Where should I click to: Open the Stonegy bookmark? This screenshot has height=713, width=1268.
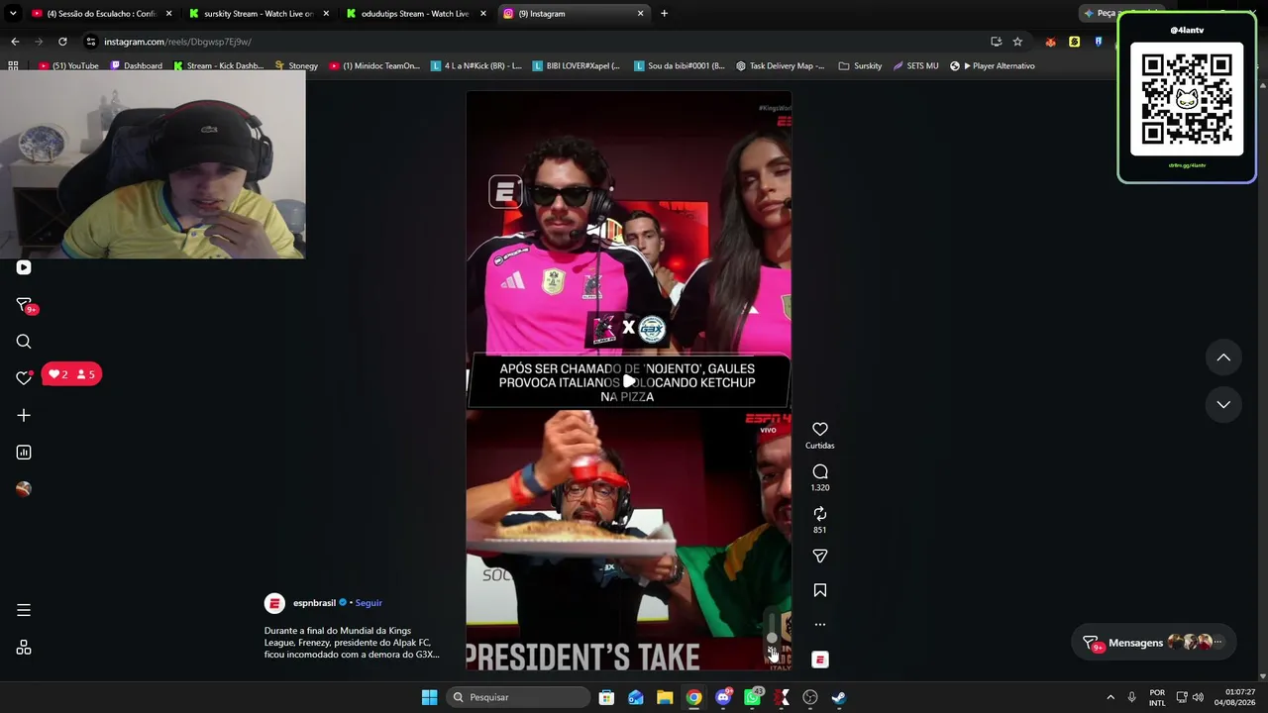(x=296, y=65)
